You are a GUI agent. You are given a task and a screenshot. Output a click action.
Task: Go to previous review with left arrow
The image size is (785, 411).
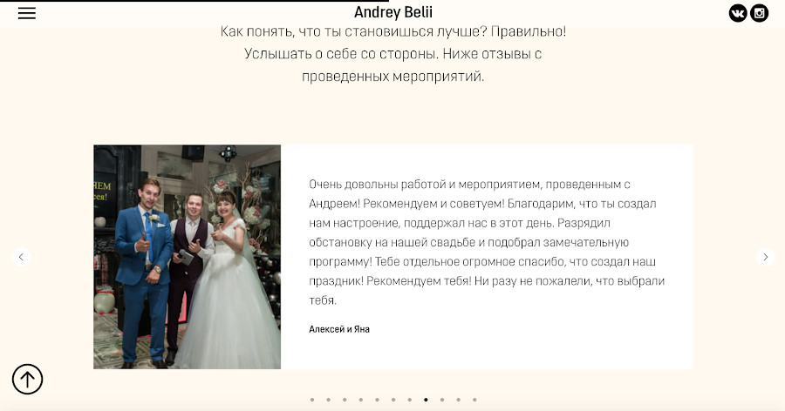click(21, 257)
